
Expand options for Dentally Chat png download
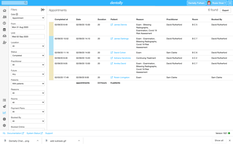click(38, 141)
